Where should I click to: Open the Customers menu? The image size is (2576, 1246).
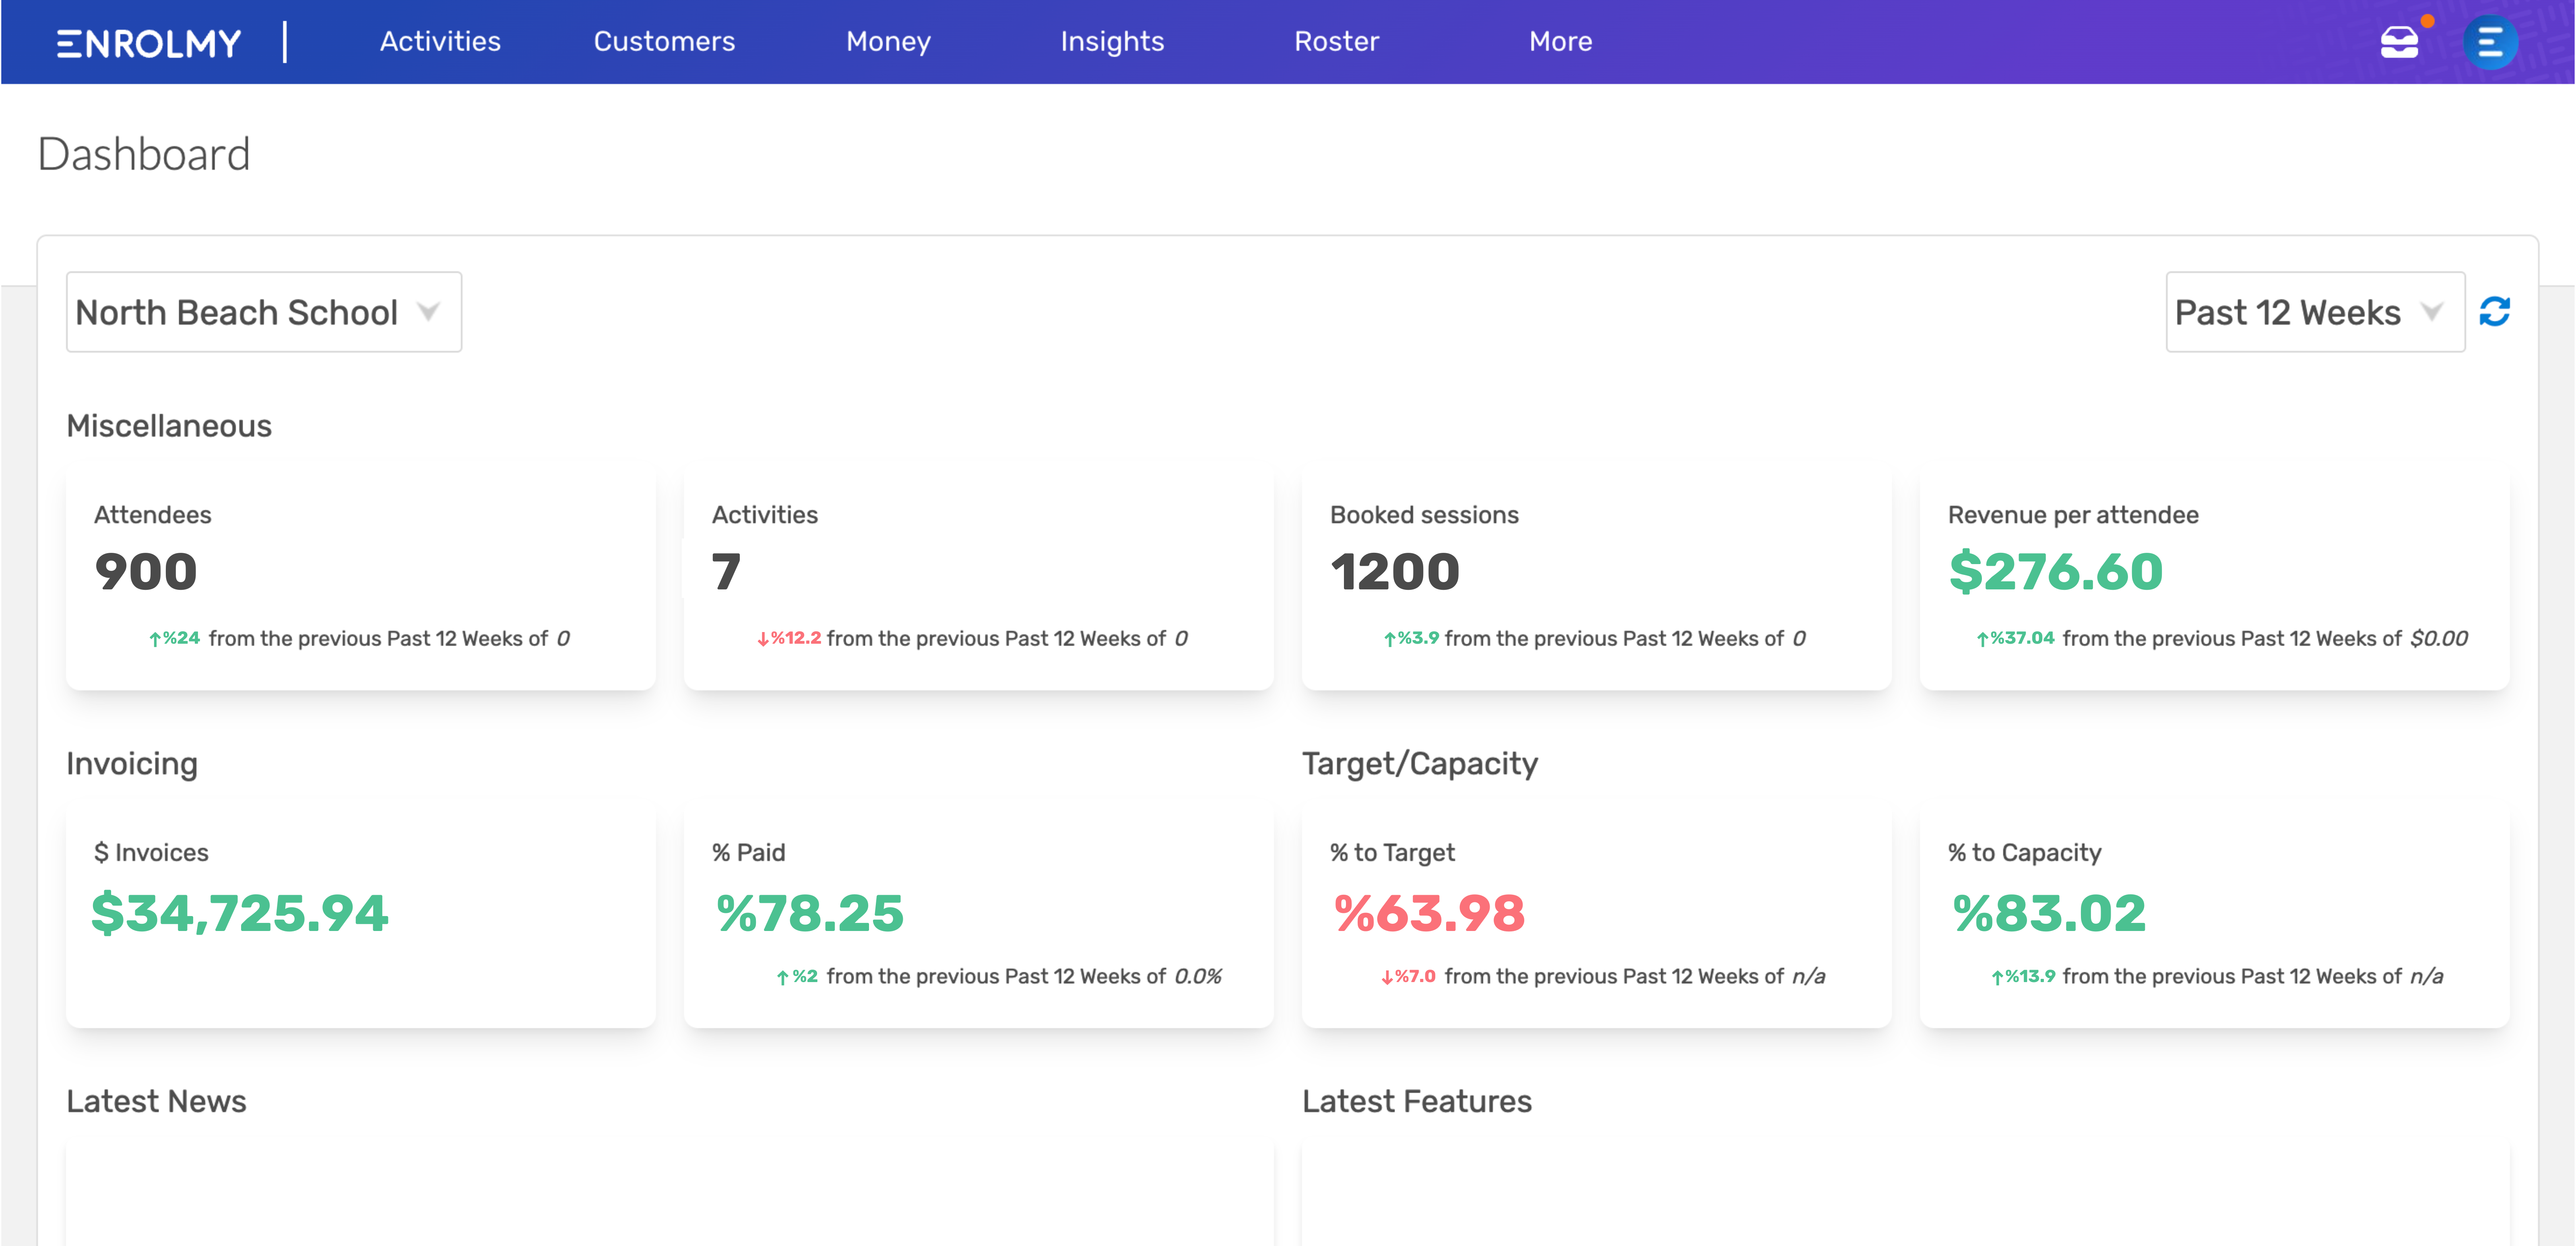tap(664, 42)
